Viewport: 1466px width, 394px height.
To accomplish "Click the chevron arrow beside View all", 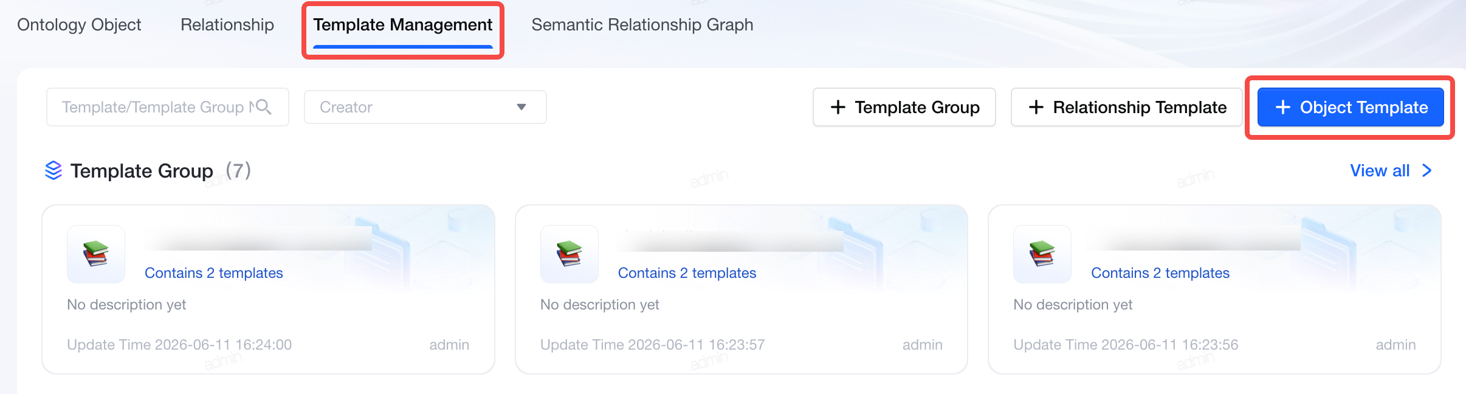I will [x=1427, y=171].
